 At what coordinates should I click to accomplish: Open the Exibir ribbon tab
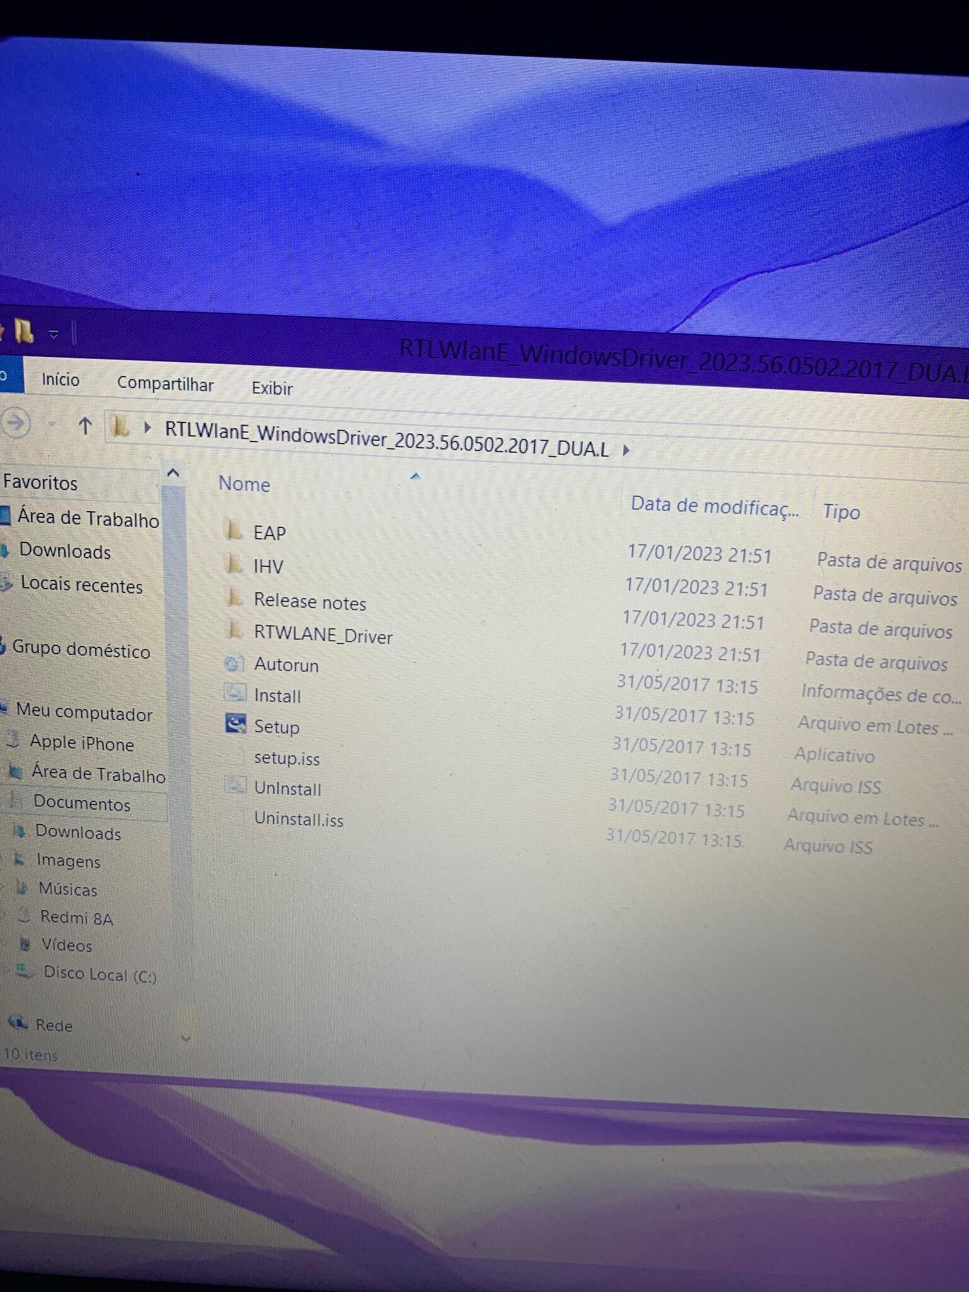272,388
